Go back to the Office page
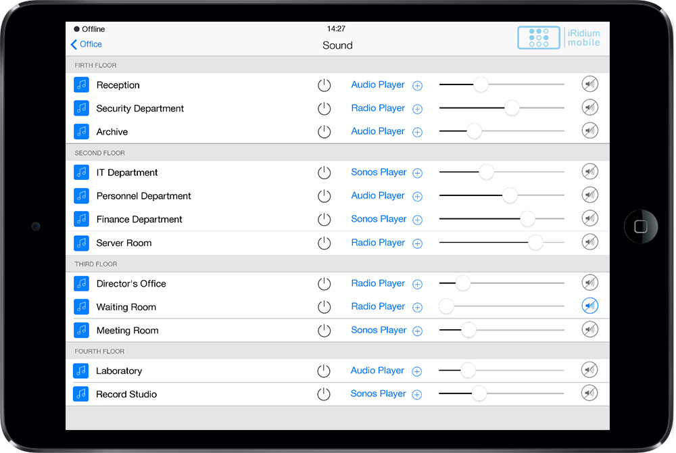 [86, 44]
